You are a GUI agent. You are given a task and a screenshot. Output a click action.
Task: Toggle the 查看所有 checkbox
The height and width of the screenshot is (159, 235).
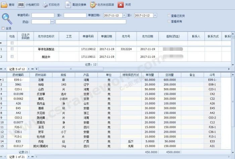[x=169, y=21]
